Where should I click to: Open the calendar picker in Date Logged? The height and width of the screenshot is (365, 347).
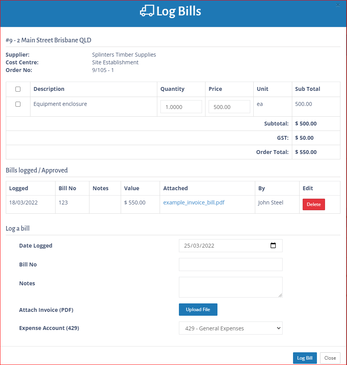pyautogui.click(x=273, y=246)
